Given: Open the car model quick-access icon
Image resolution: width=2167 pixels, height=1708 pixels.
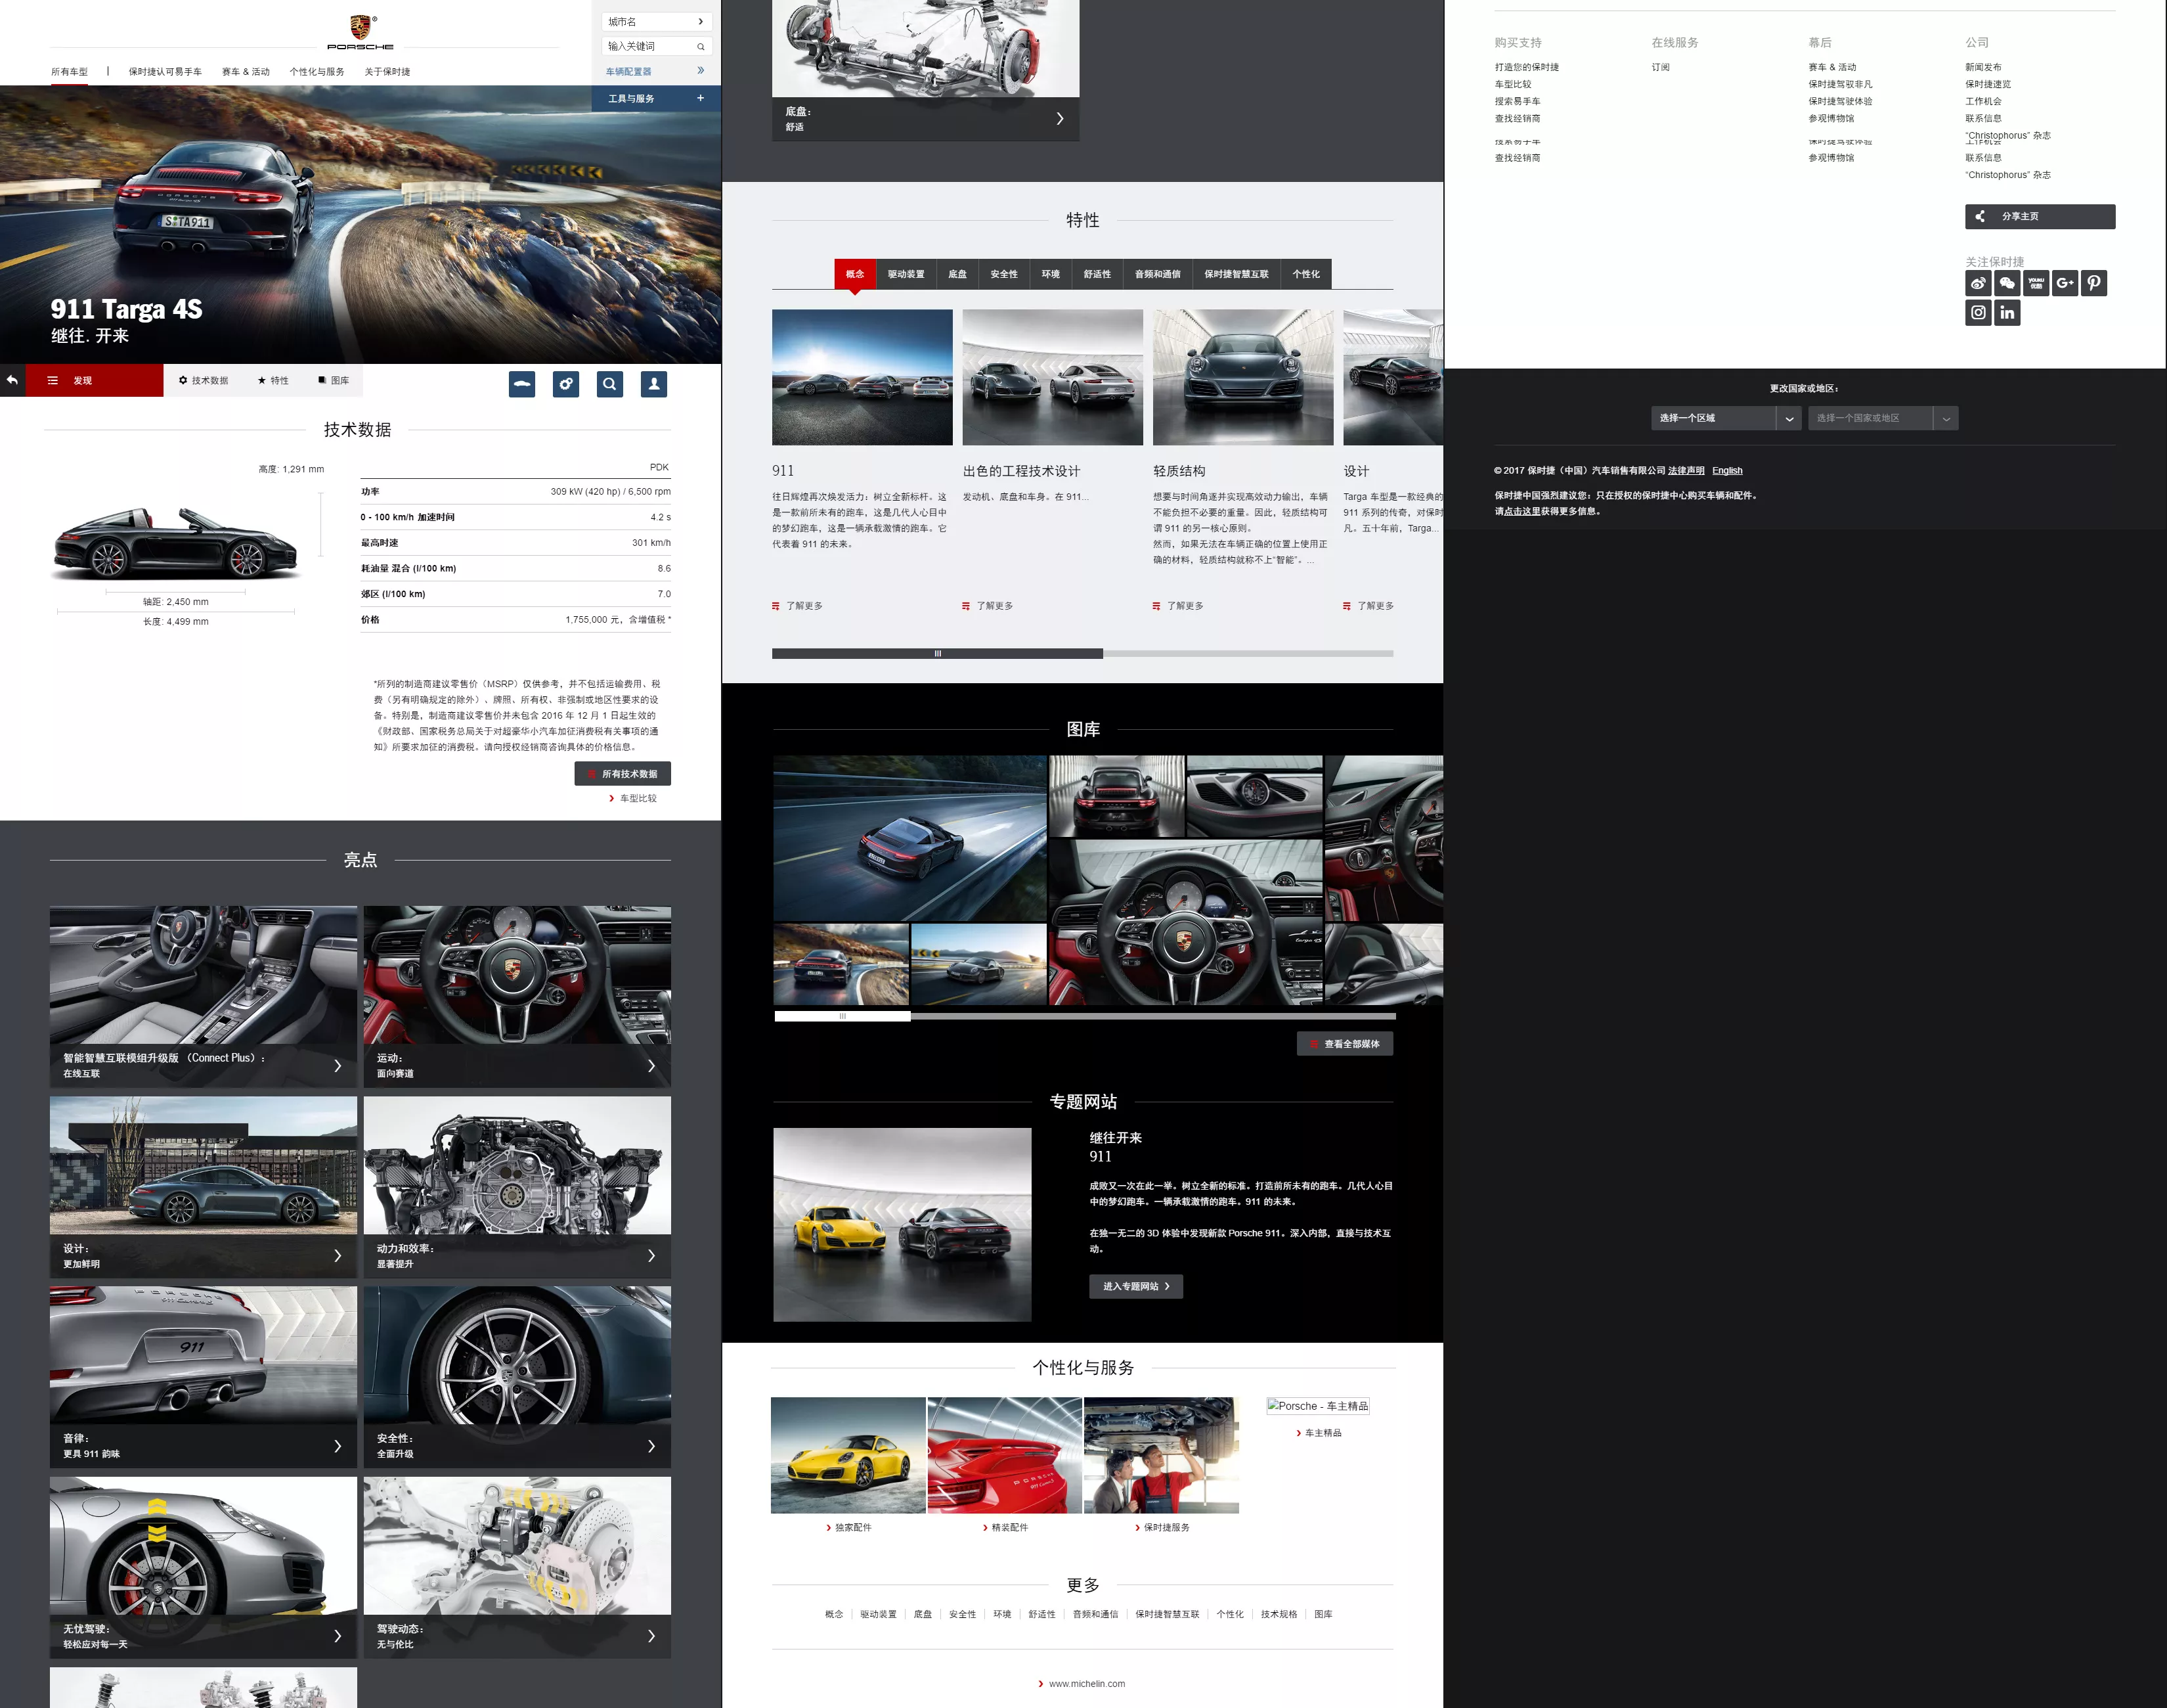Looking at the screenshot, I should 522,384.
